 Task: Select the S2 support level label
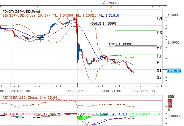coord(159,77)
